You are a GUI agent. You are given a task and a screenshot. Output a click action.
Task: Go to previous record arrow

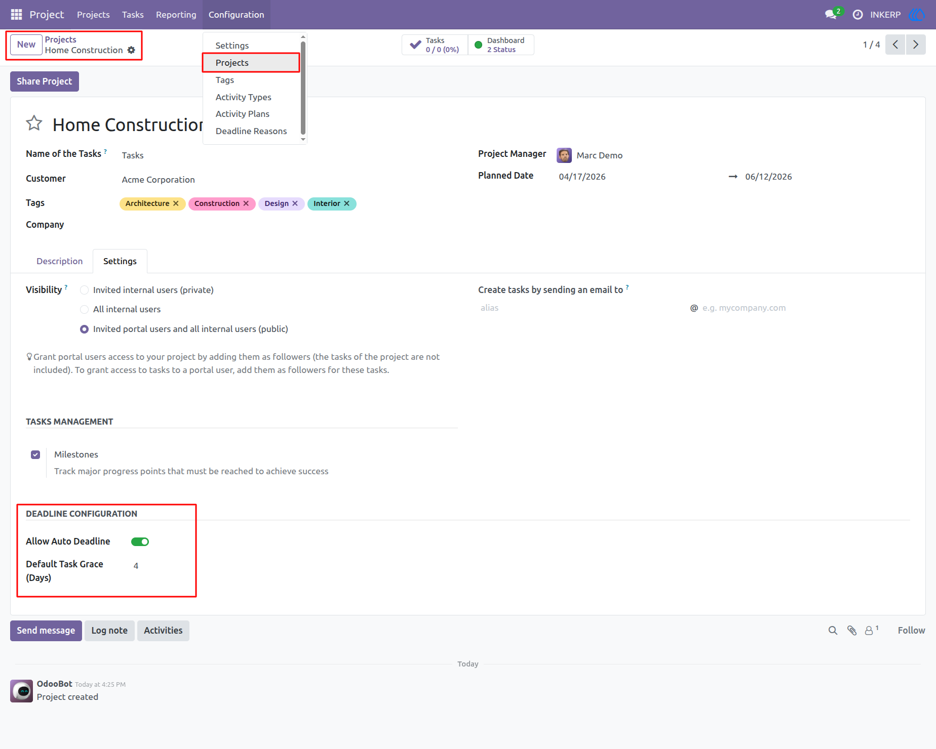click(895, 45)
